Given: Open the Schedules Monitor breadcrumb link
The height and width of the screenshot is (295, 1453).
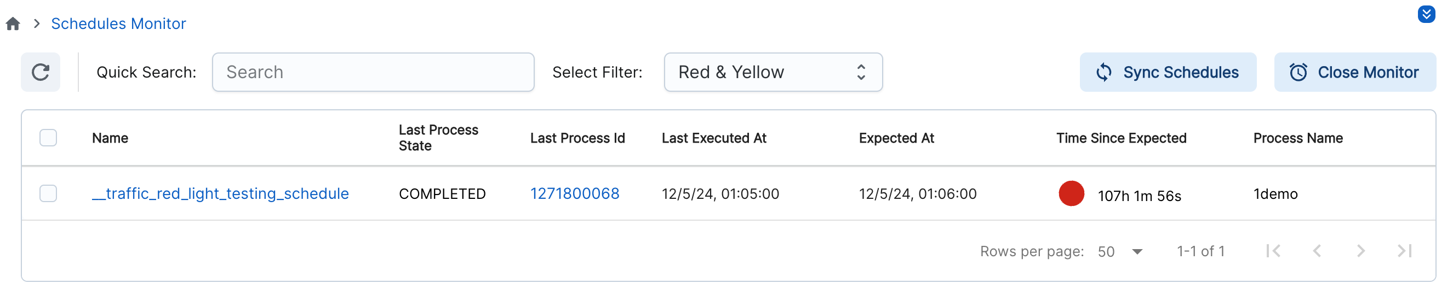Looking at the screenshot, I should point(118,23).
